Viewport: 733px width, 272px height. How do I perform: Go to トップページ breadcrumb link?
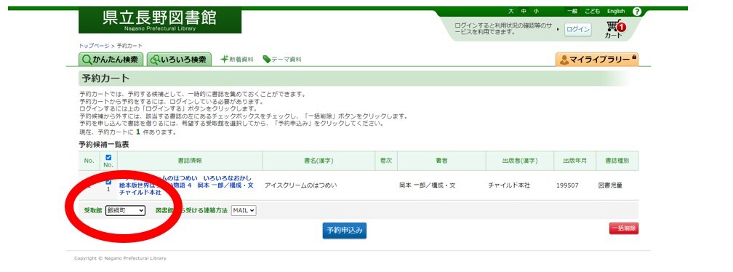coord(94,46)
